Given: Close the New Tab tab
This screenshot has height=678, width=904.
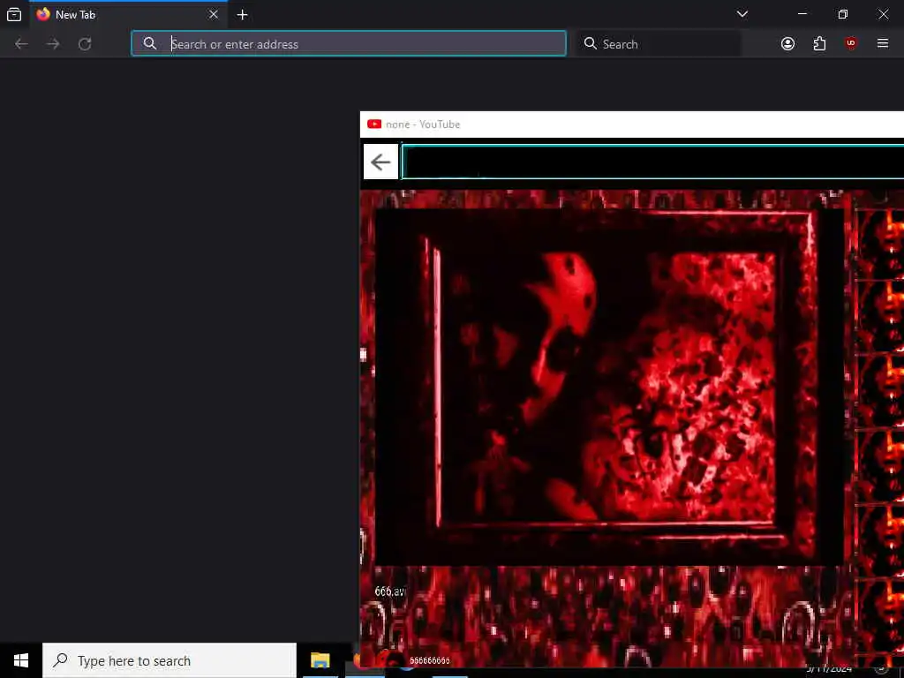Looking at the screenshot, I should pyautogui.click(x=214, y=14).
